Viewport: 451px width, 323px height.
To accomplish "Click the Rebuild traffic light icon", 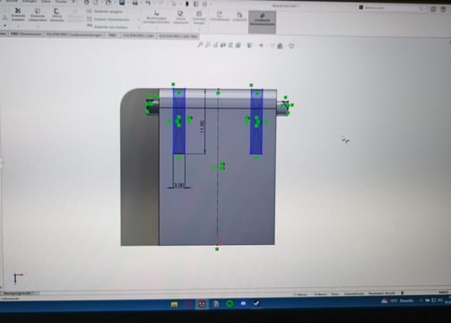I will pos(187,4).
